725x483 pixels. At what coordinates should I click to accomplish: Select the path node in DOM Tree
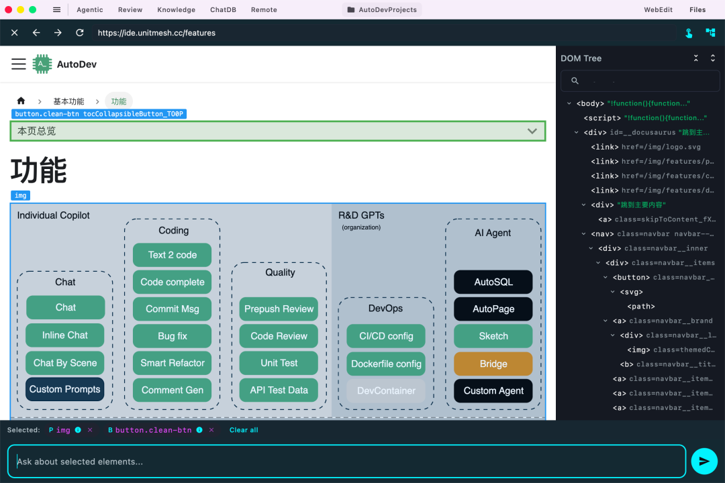(x=641, y=307)
